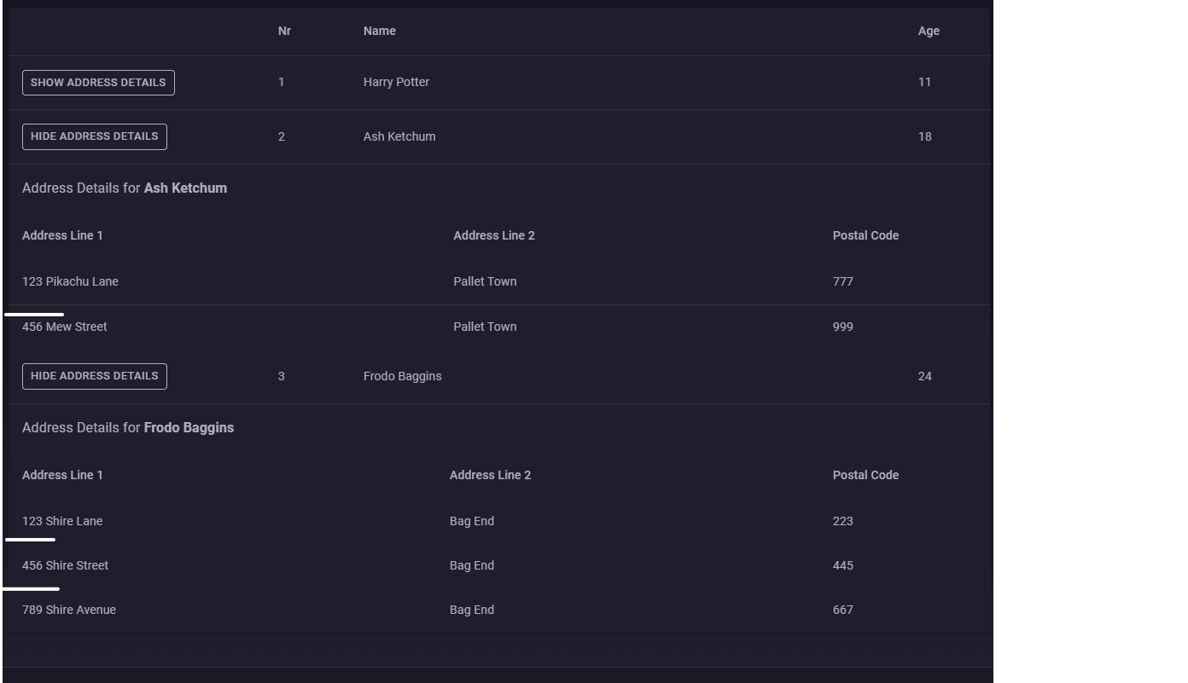
Task: Click the Age column header
Action: click(x=929, y=31)
